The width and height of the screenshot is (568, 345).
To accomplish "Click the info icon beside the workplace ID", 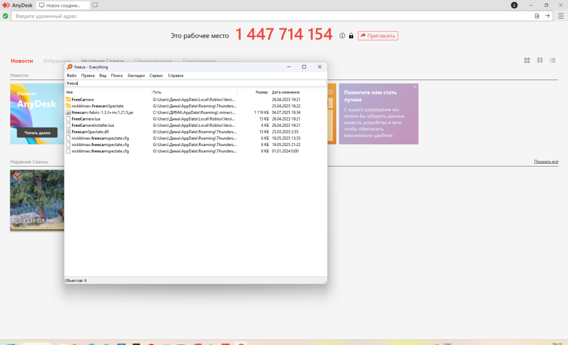I will (x=342, y=35).
